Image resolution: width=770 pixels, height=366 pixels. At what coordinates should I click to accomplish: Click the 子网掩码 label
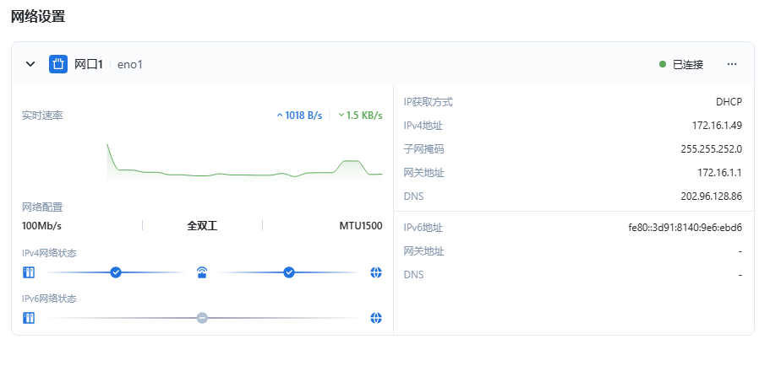click(423, 149)
